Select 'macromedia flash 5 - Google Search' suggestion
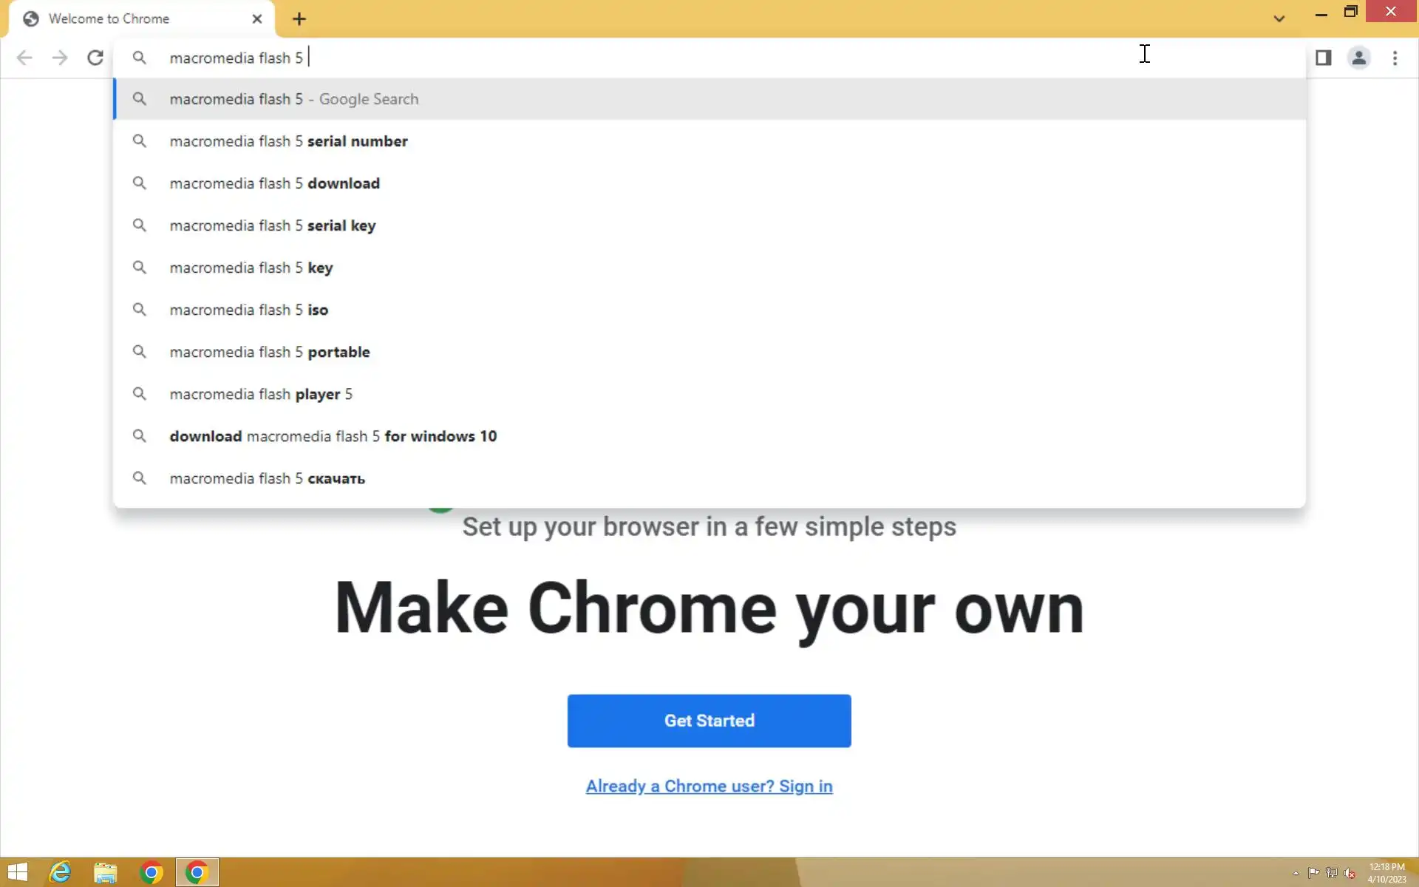Screen dimensions: 1419x887 [293, 99]
